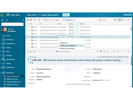The image size is (133, 100).
Task: Check the BD-429 row checkbox
Action: coord(29,34)
